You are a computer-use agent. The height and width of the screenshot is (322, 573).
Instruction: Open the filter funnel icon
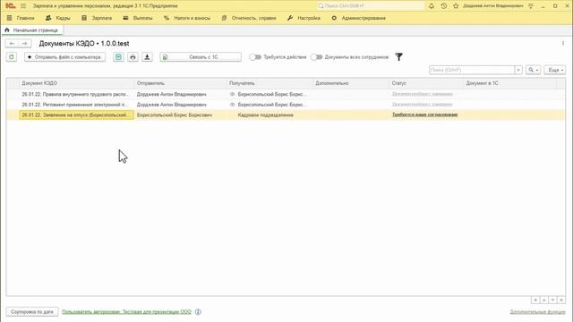(399, 57)
